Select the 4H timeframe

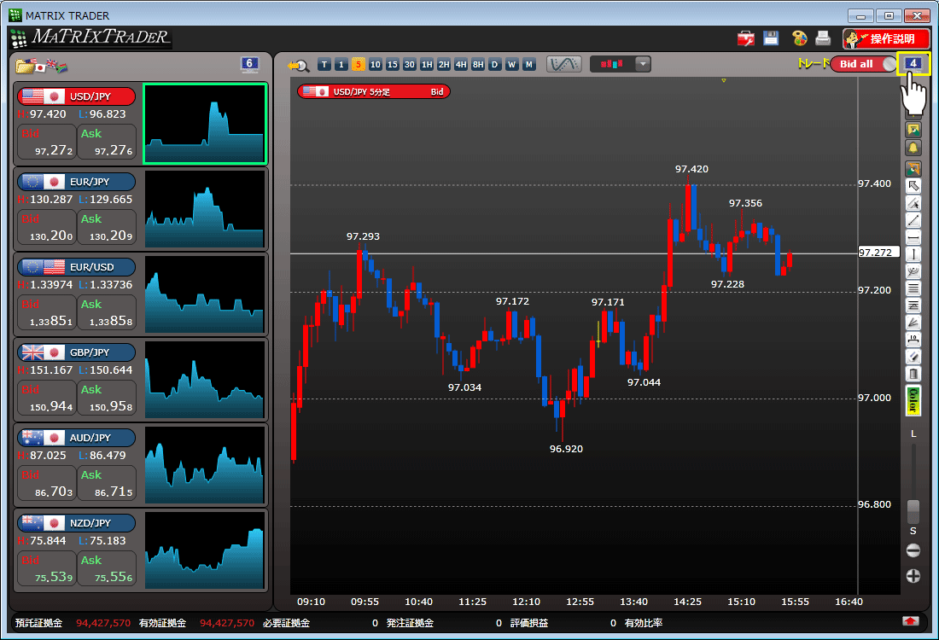click(460, 65)
